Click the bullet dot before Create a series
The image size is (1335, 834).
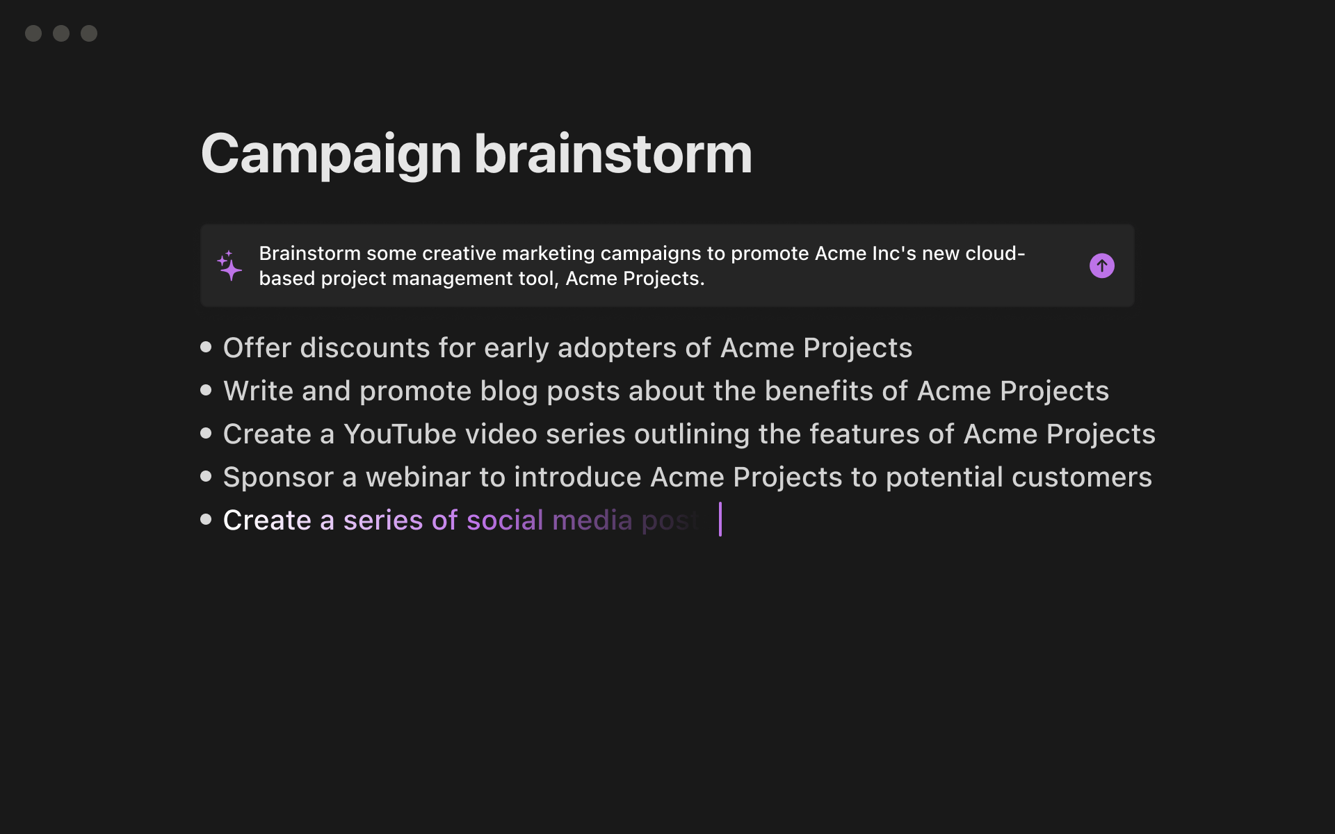206,519
